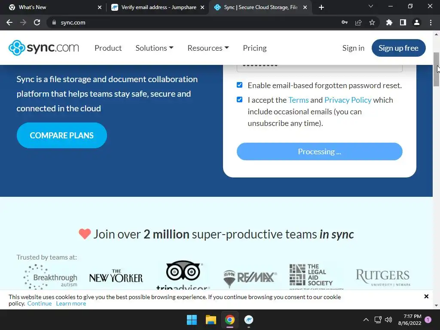Click the lock icon in the address bar
The height and width of the screenshot is (330, 440).
(54, 22)
